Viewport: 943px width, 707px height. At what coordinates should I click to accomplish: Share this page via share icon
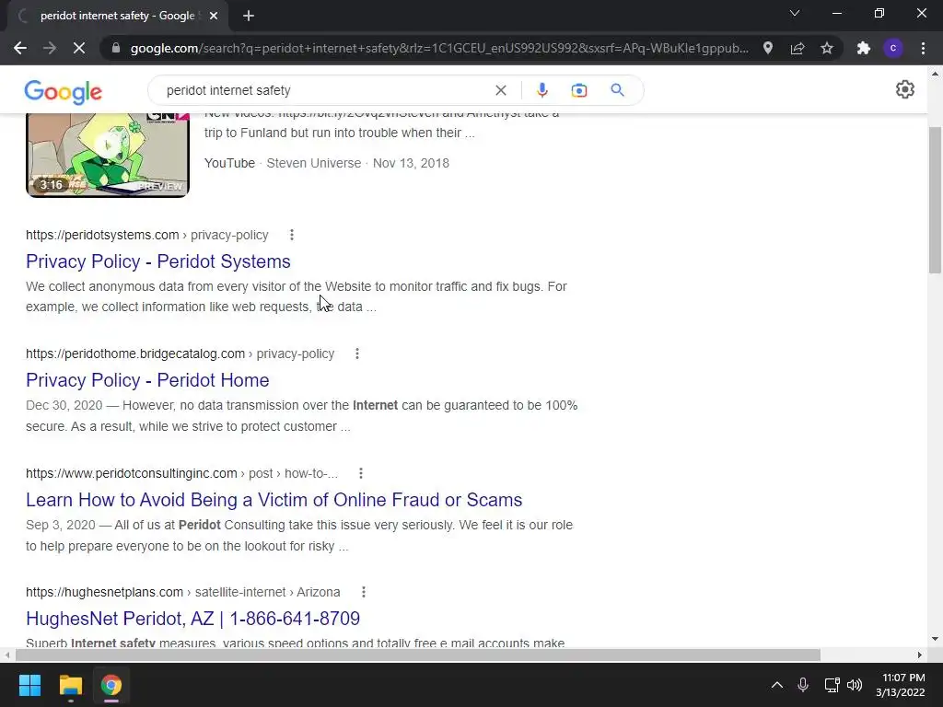click(797, 48)
